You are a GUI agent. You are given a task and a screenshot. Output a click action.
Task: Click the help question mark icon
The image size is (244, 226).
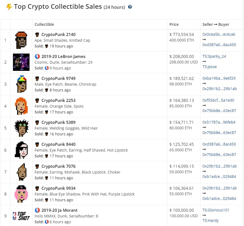[130, 7]
